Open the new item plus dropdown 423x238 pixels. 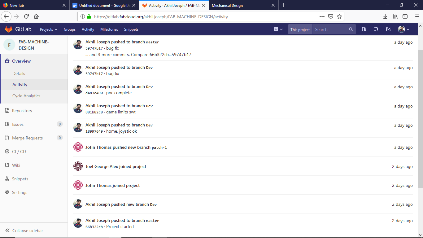pyautogui.click(x=278, y=29)
